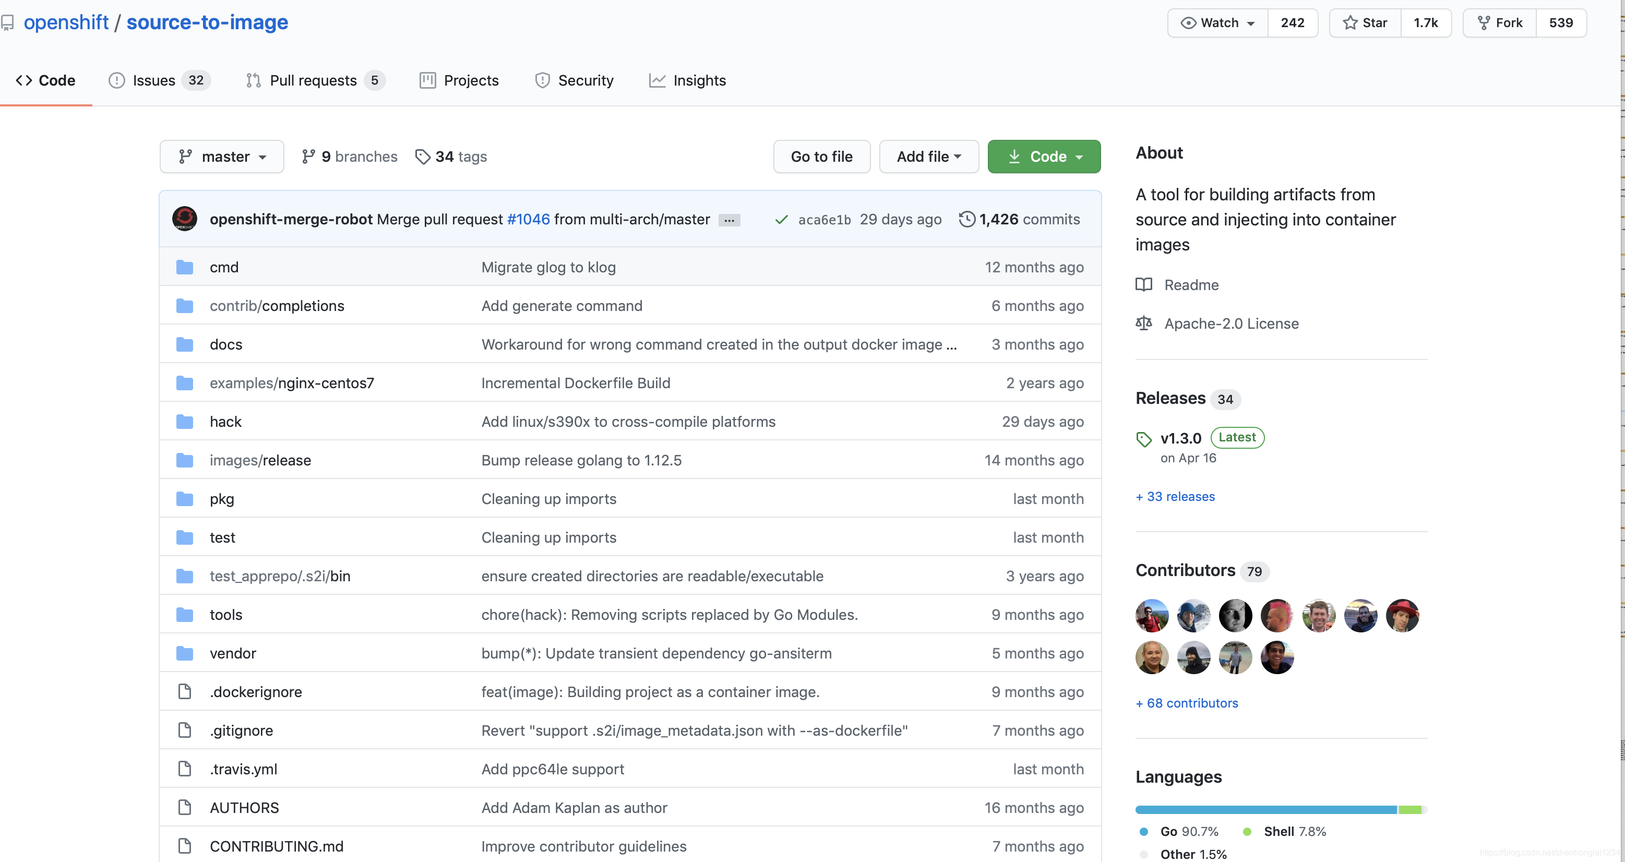Open the test_apprepo/.s2i/bin folder
This screenshot has width=1625, height=862.
point(280,577)
